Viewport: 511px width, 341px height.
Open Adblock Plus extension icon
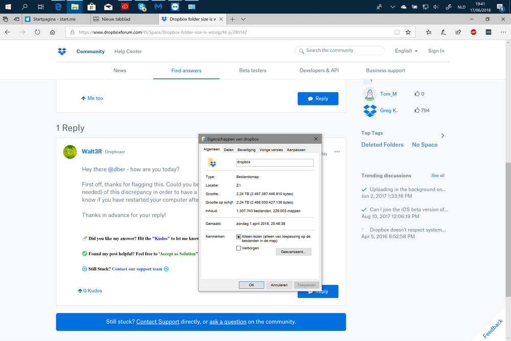coord(474,32)
